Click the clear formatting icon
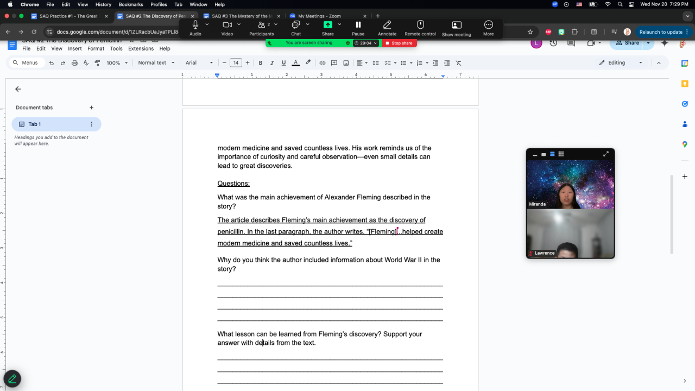The width and height of the screenshot is (695, 391). coord(458,63)
